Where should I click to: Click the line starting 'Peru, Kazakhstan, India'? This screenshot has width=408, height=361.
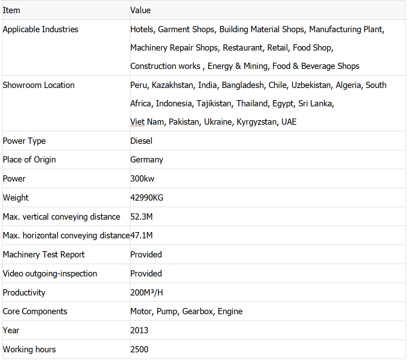(258, 85)
